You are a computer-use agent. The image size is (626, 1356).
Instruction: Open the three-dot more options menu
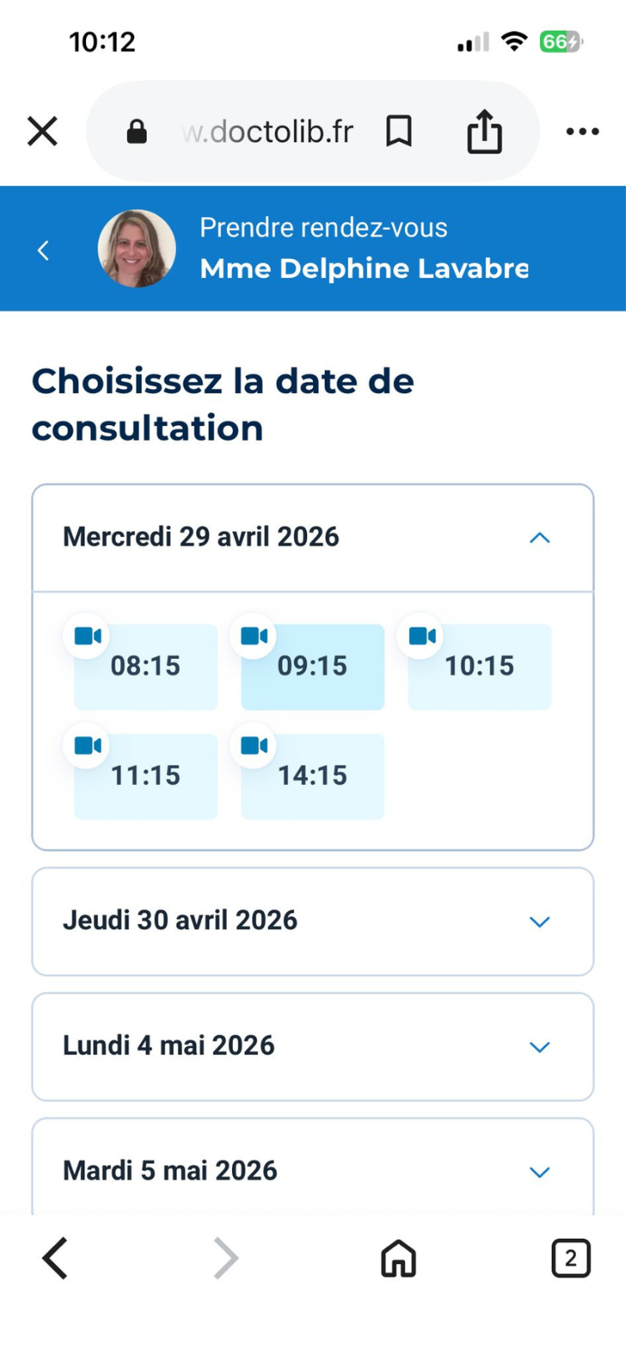[582, 131]
